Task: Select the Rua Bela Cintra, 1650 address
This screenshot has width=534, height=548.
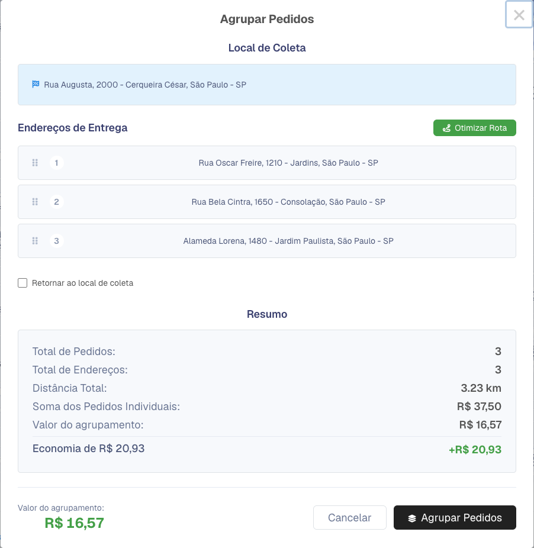Action: point(288,202)
